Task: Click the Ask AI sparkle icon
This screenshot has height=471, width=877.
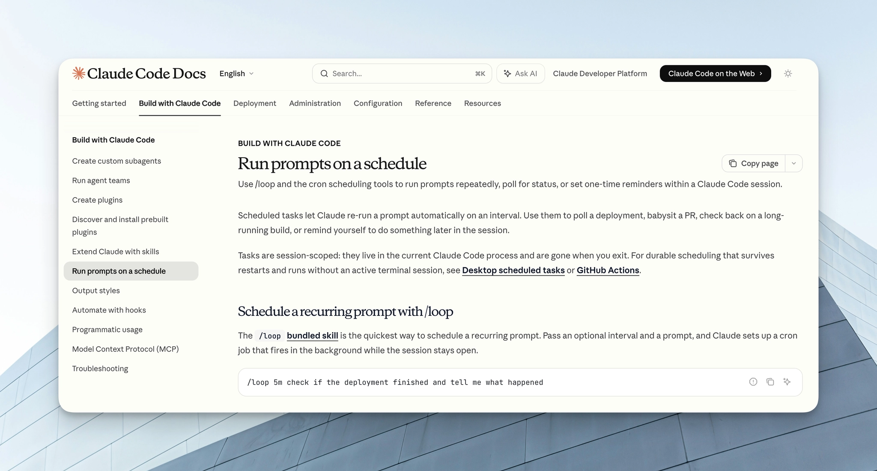Action: click(507, 74)
